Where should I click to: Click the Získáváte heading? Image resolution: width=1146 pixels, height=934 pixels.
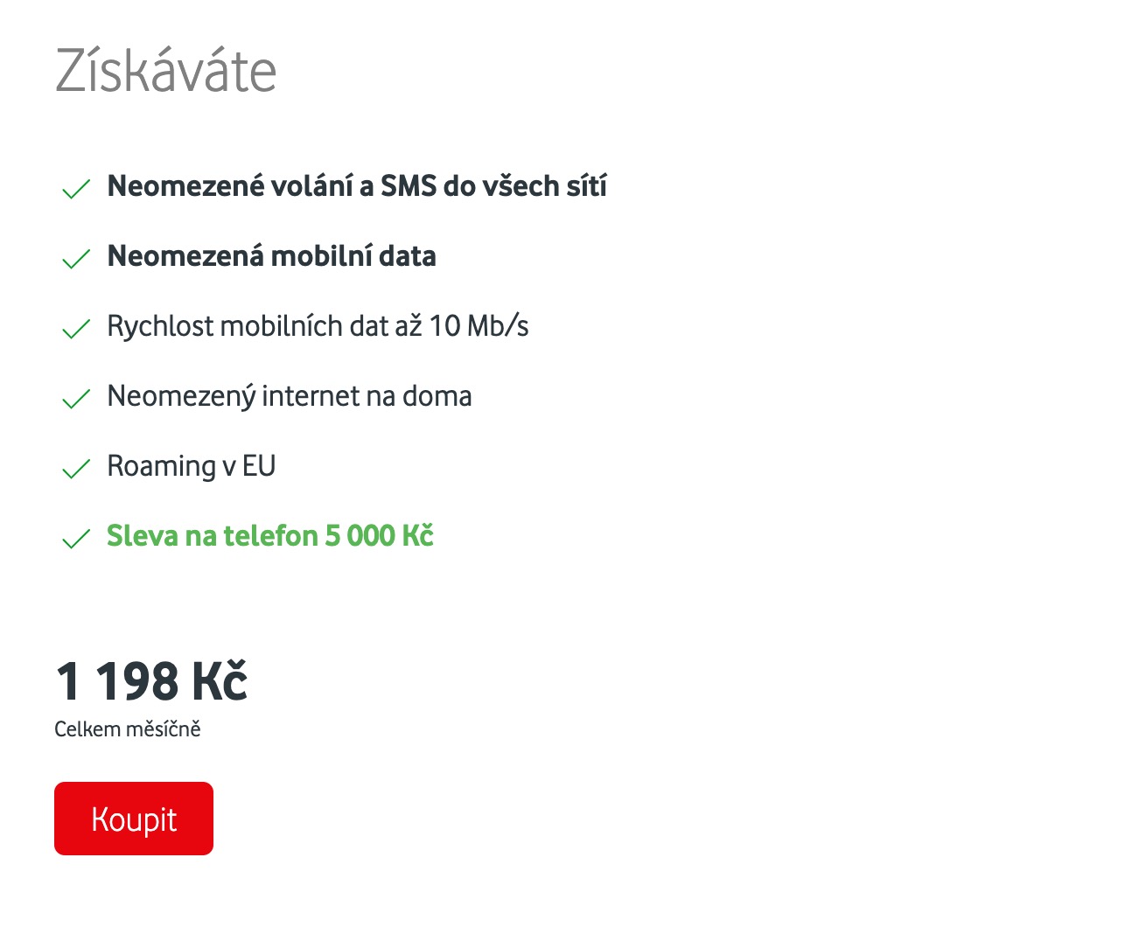165,71
